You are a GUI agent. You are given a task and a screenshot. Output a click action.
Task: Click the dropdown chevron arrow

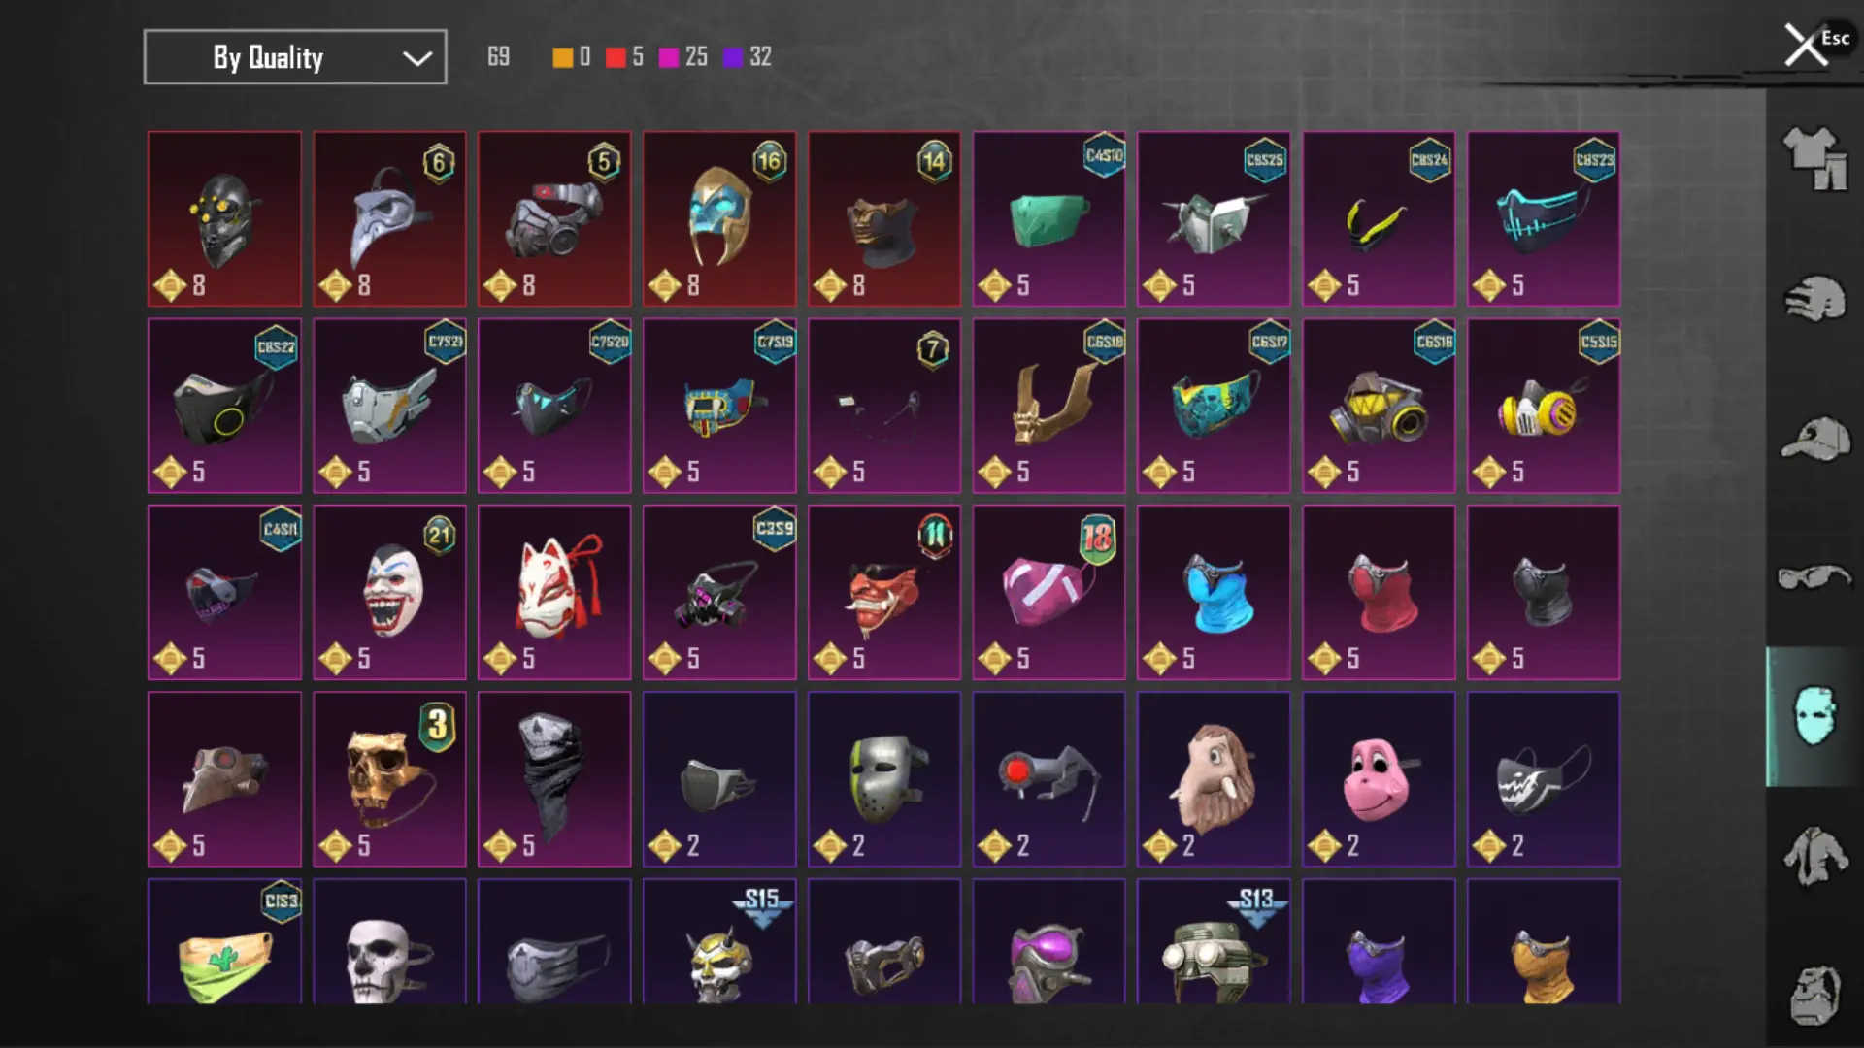coord(417,58)
